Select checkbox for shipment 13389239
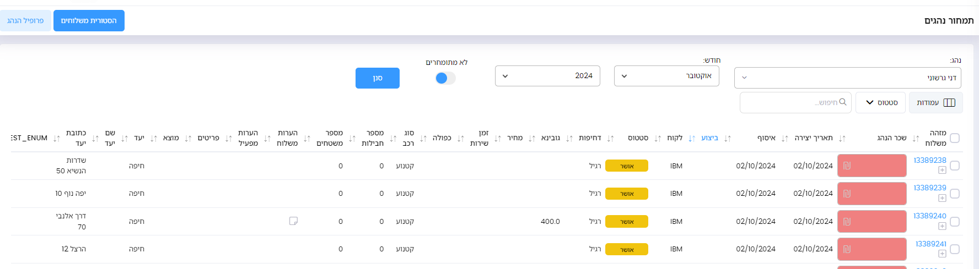The height and width of the screenshot is (269, 979). (955, 194)
